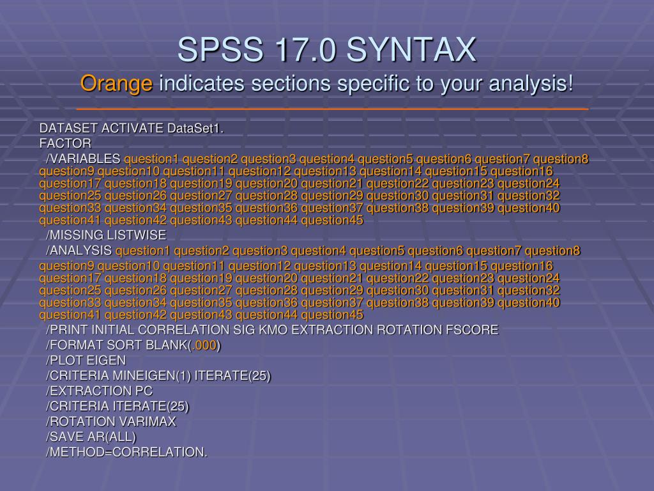The height and width of the screenshot is (491, 654).
Task: Click "EXTRACTION" in the /PRINT line
Action: [332, 330]
